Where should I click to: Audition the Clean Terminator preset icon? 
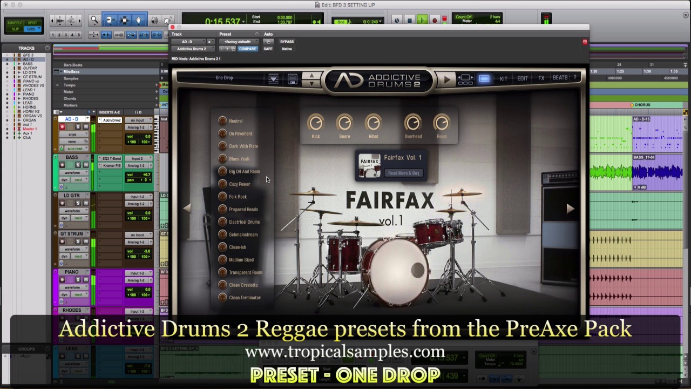point(222,298)
